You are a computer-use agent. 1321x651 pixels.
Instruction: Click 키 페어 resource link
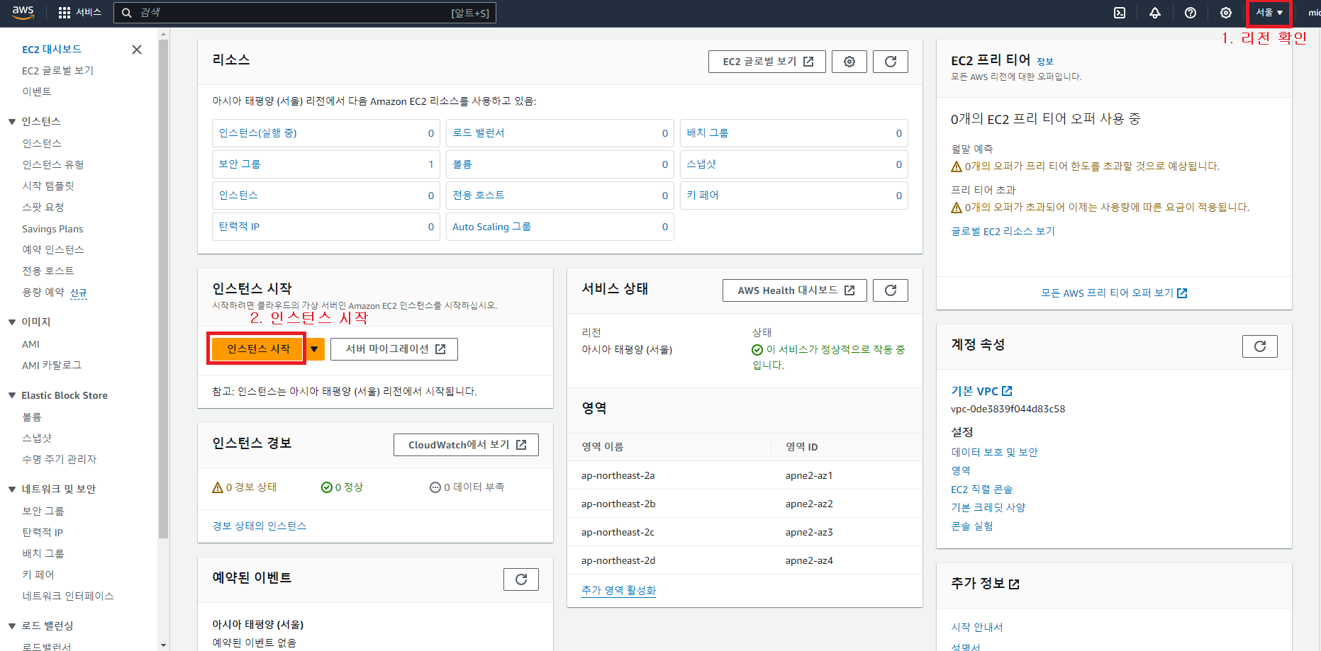click(x=703, y=196)
